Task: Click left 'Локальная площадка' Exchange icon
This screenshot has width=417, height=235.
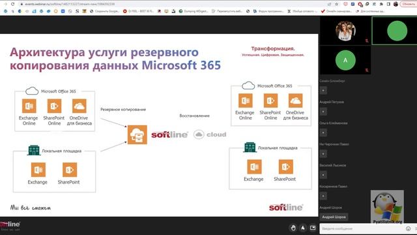Action: point(38,170)
